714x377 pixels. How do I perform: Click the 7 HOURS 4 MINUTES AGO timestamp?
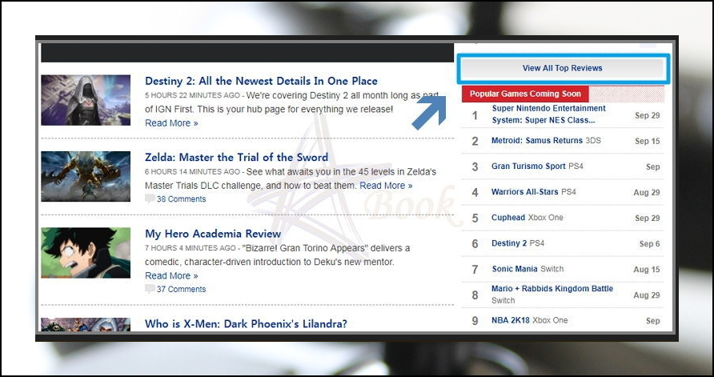[x=190, y=249]
